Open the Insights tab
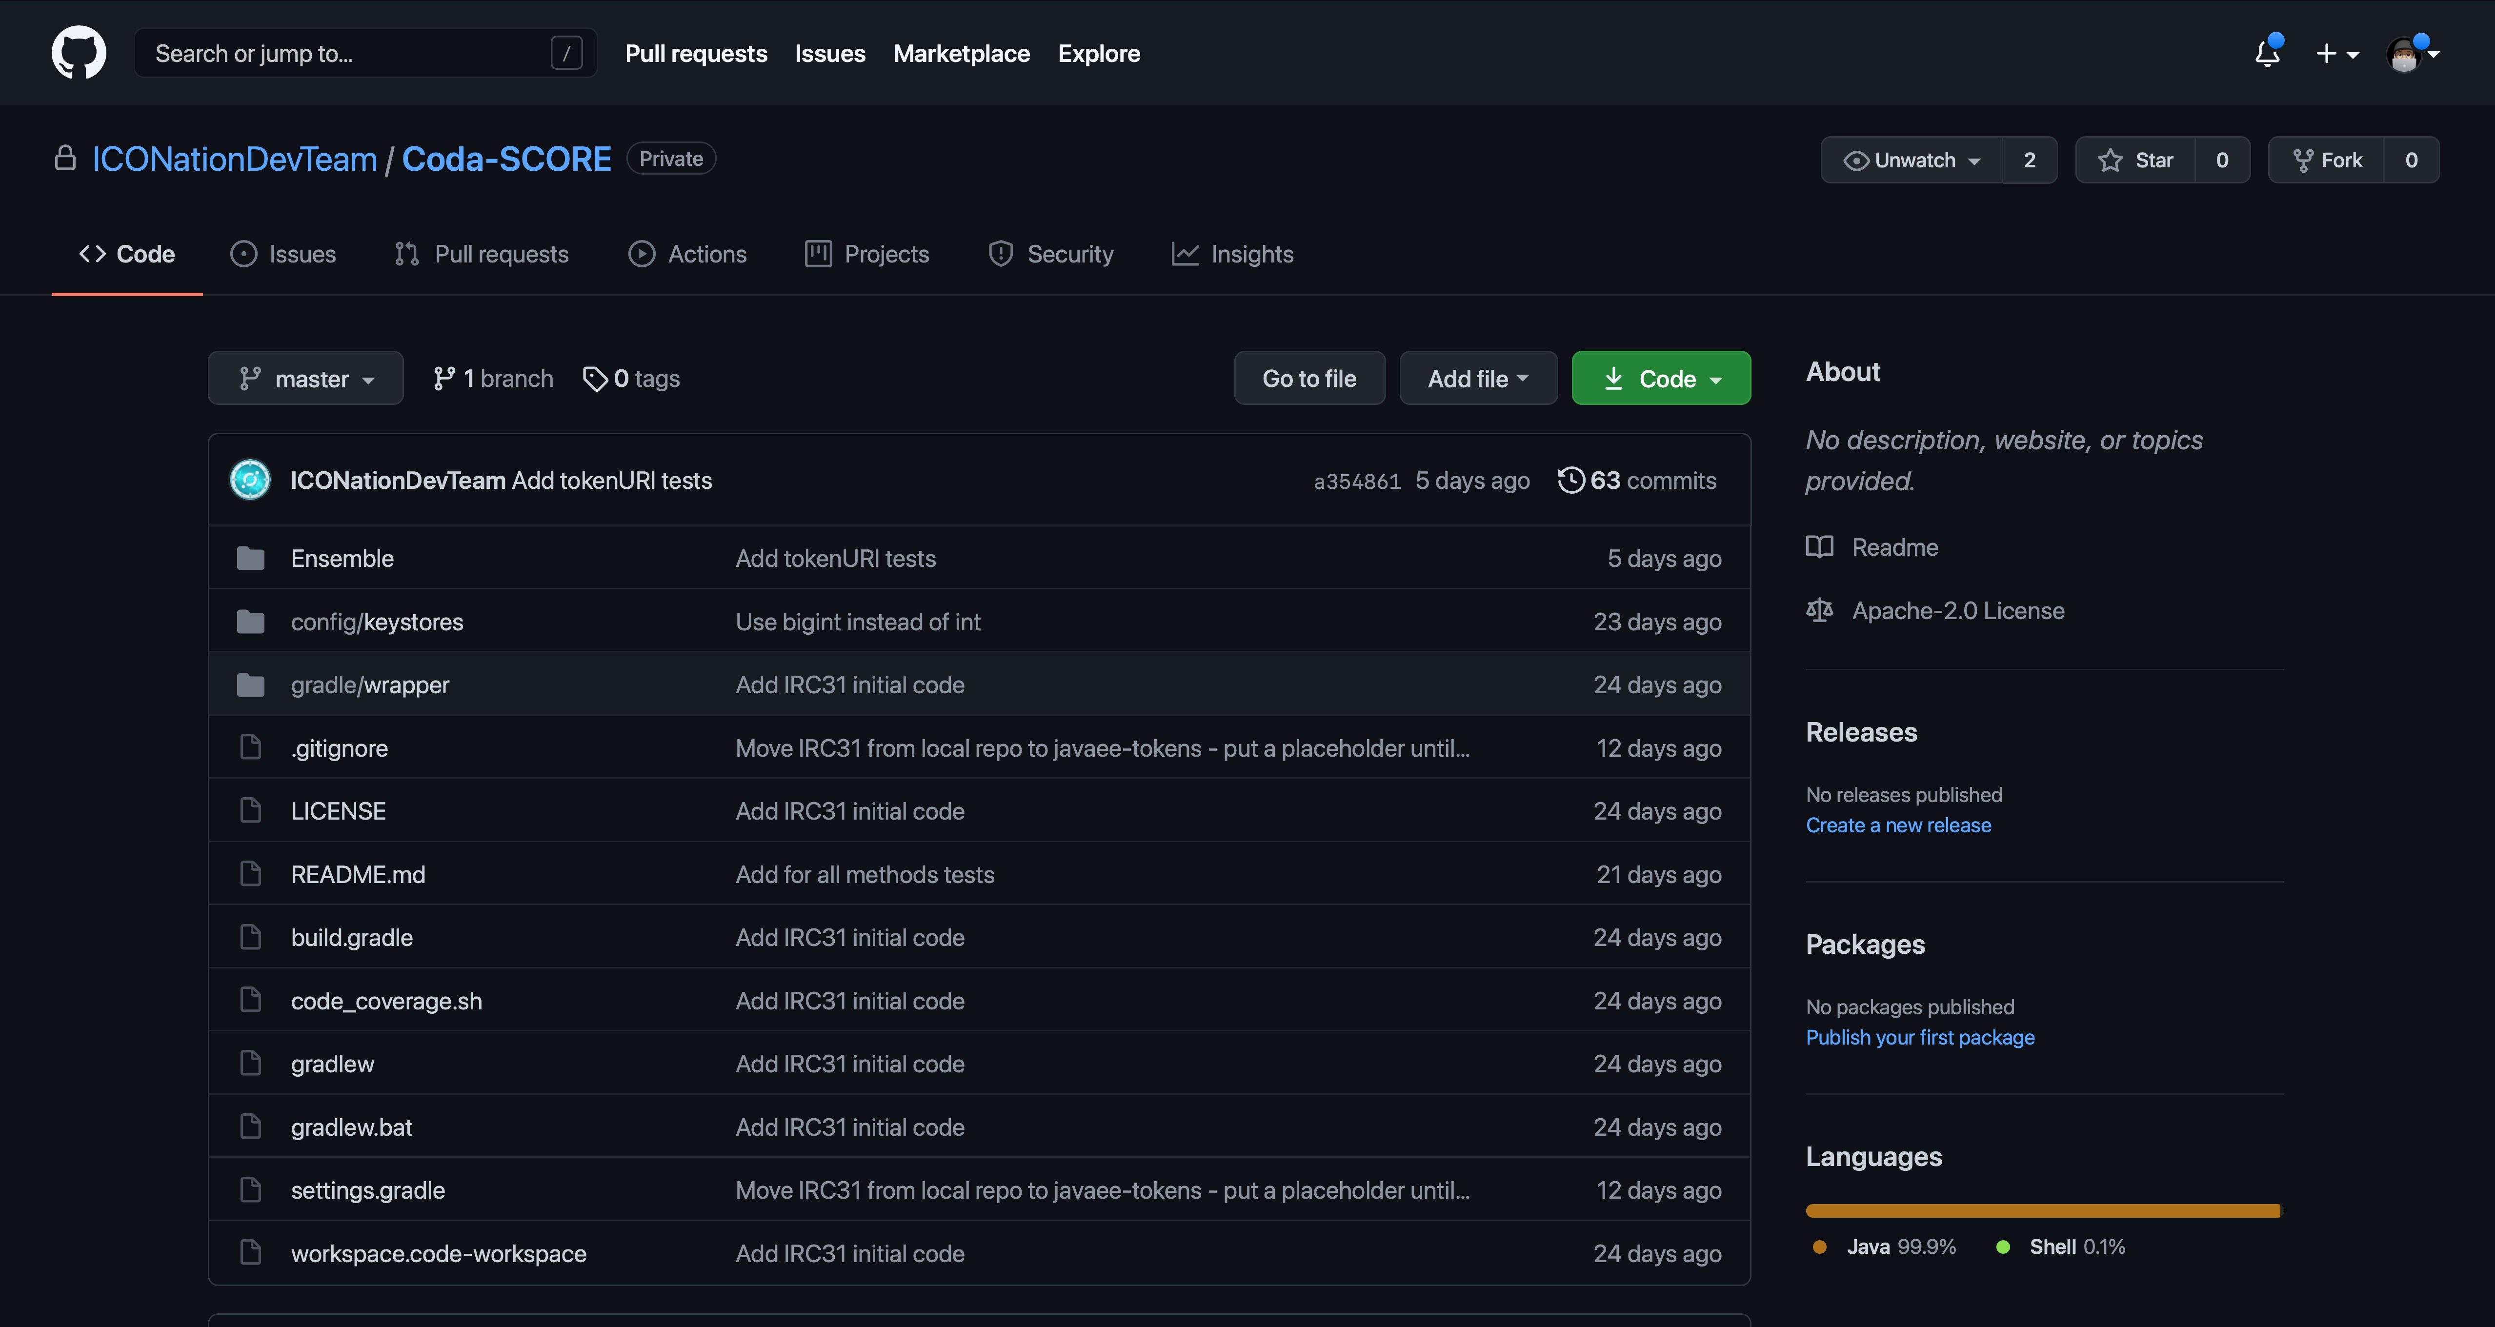The image size is (2495, 1327). click(1232, 254)
